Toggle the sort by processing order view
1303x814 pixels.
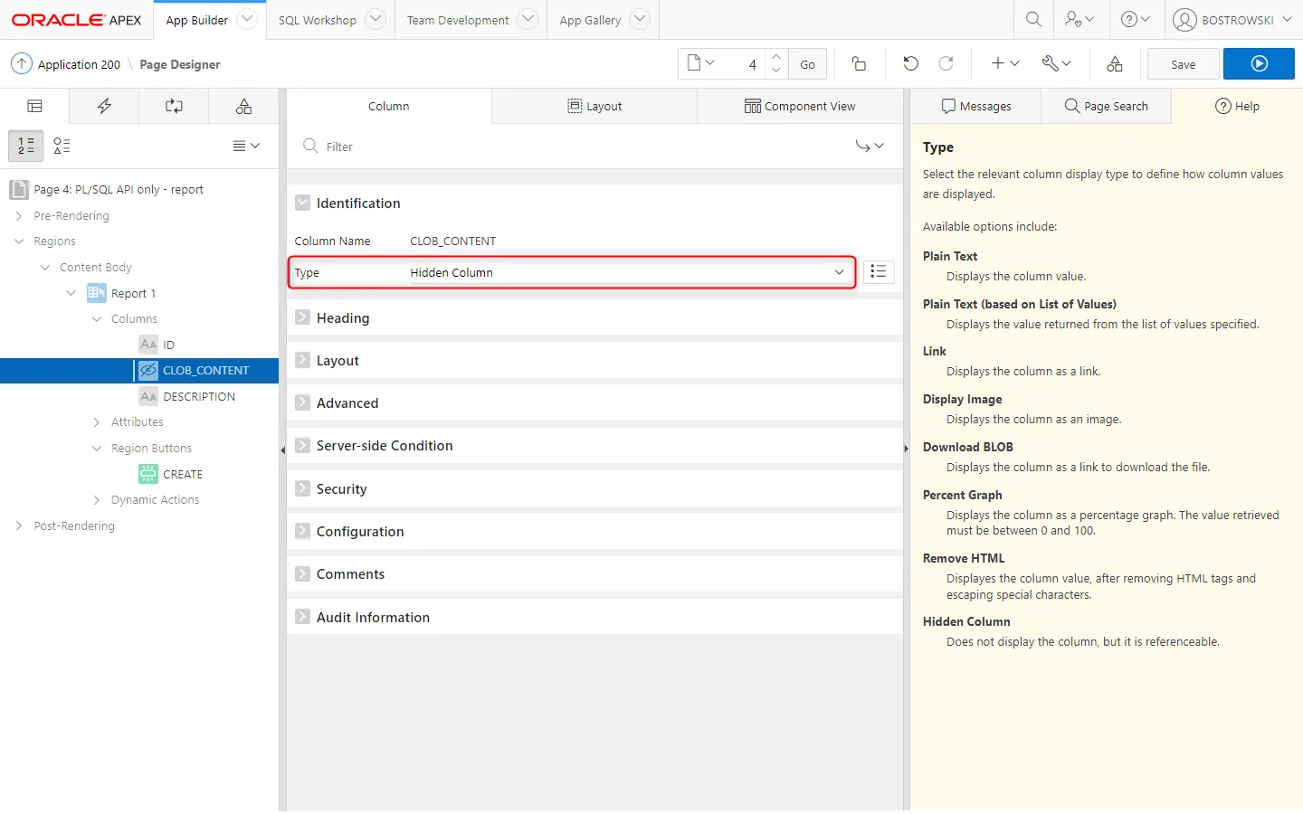26,146
